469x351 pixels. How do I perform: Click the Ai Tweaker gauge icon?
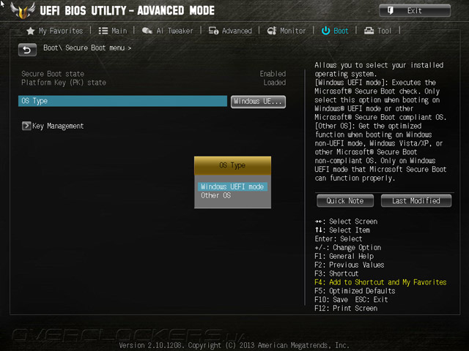point(147,31)
